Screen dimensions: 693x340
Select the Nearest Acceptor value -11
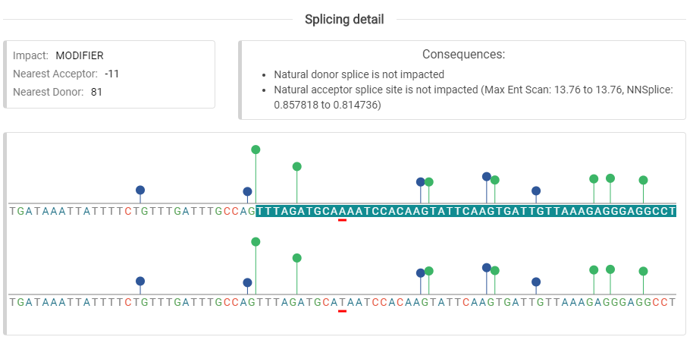click(x=112, y=74)
